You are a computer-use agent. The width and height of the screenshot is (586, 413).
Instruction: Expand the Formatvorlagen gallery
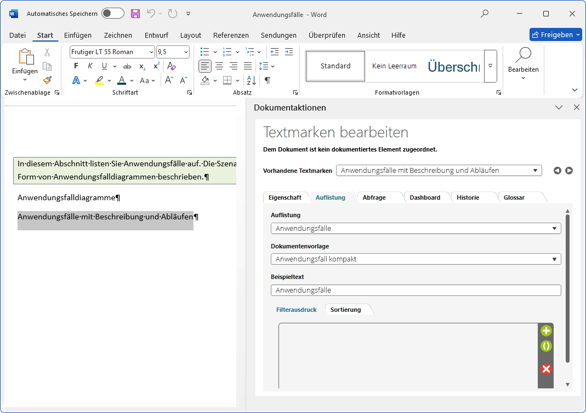490,66
